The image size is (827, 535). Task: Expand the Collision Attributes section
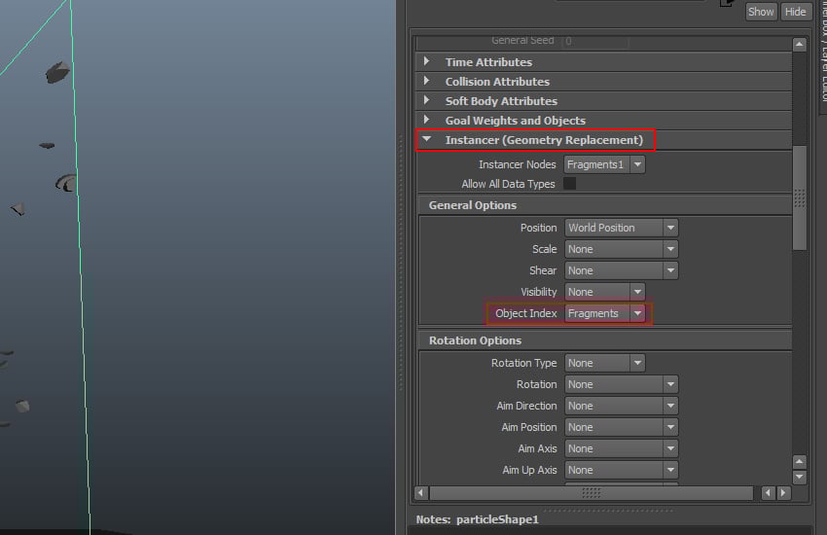click(x=426, y=81)
